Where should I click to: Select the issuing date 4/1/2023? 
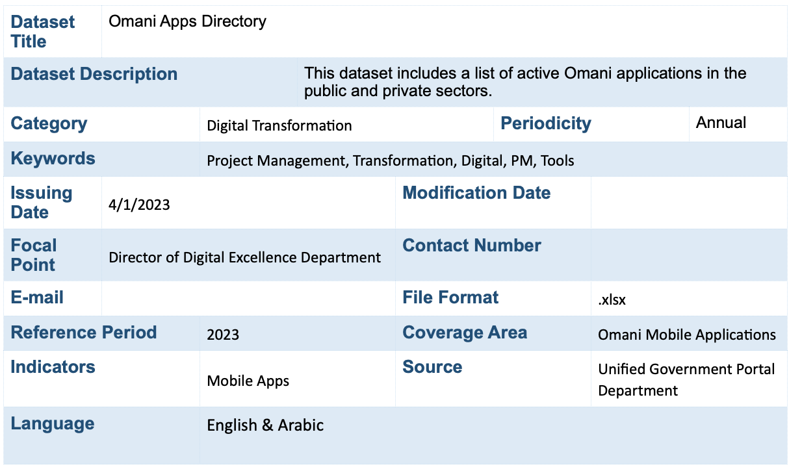point(139,205)
